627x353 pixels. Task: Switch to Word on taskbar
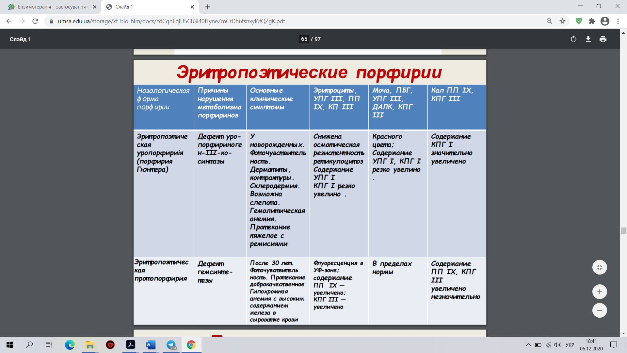pos(151,345)
